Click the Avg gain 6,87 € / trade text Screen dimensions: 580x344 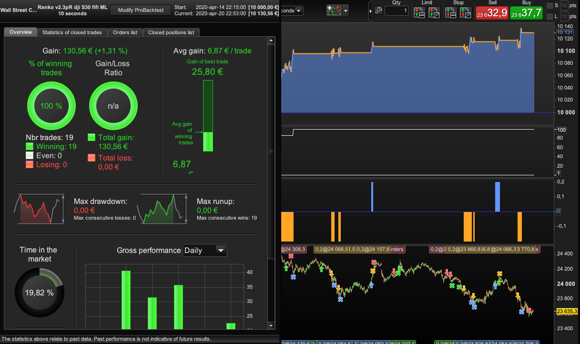pyautogui.click(x=212, y=51)
